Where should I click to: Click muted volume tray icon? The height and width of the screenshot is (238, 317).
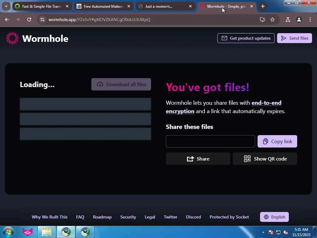[x=286, y=232]
